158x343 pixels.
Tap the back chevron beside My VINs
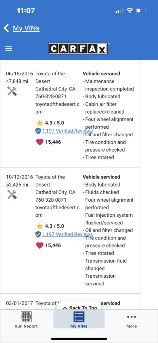6,28
